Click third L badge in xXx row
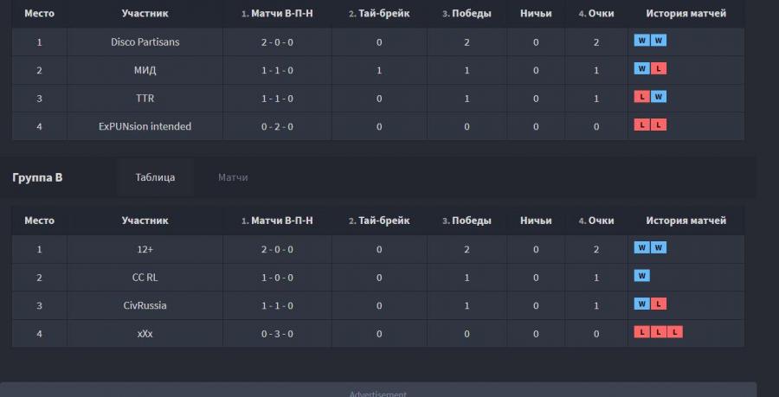The image size is (779, 397). click(674, 332)
